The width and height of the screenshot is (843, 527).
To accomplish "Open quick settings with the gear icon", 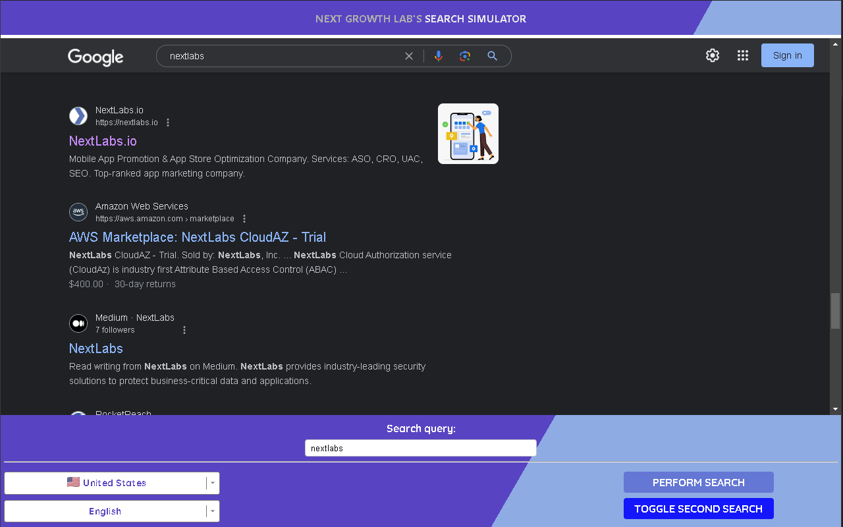I will (713, 55).
